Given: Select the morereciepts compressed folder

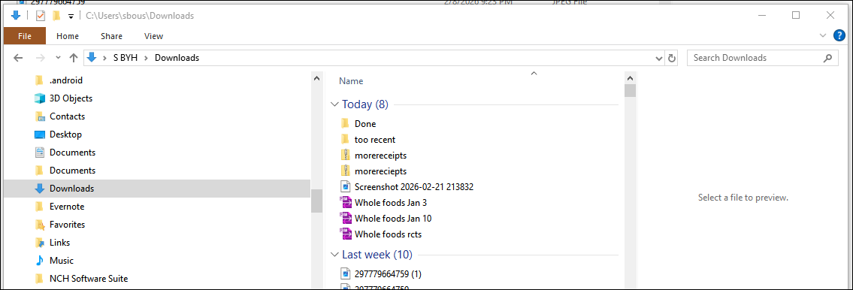Looking at the screenshot, I should tap(380, 171).
